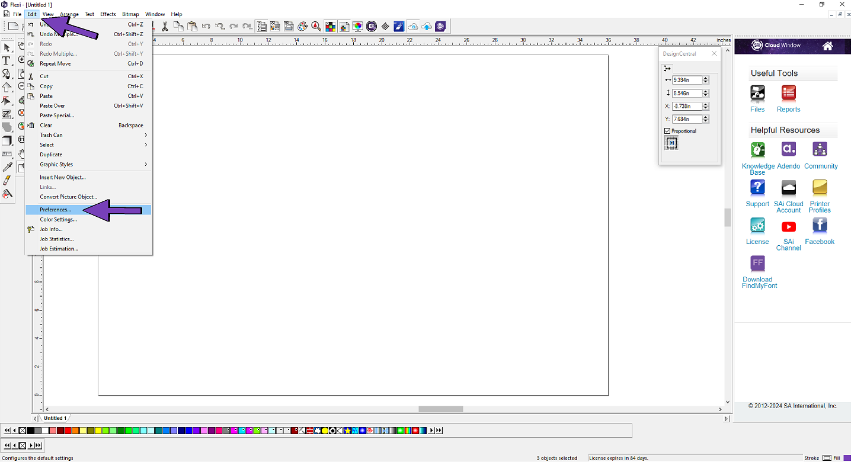Open the Facebook icon in Helpful Resources
Viewport: 851px width, 462px height.
tap(820, 225)
